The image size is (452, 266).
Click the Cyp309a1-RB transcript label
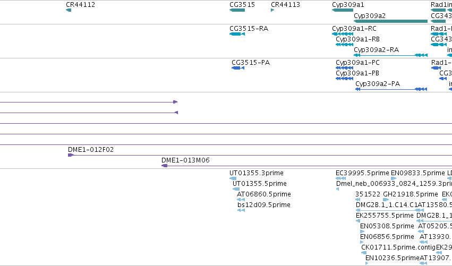[358, 39]
